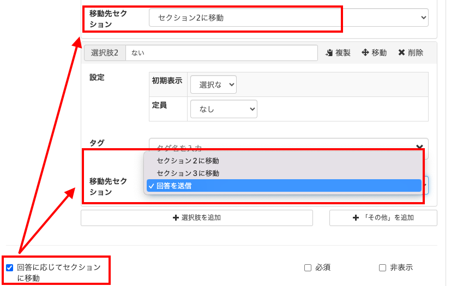Click the 削除 delete icon for 選択肢2

point(401,53)
